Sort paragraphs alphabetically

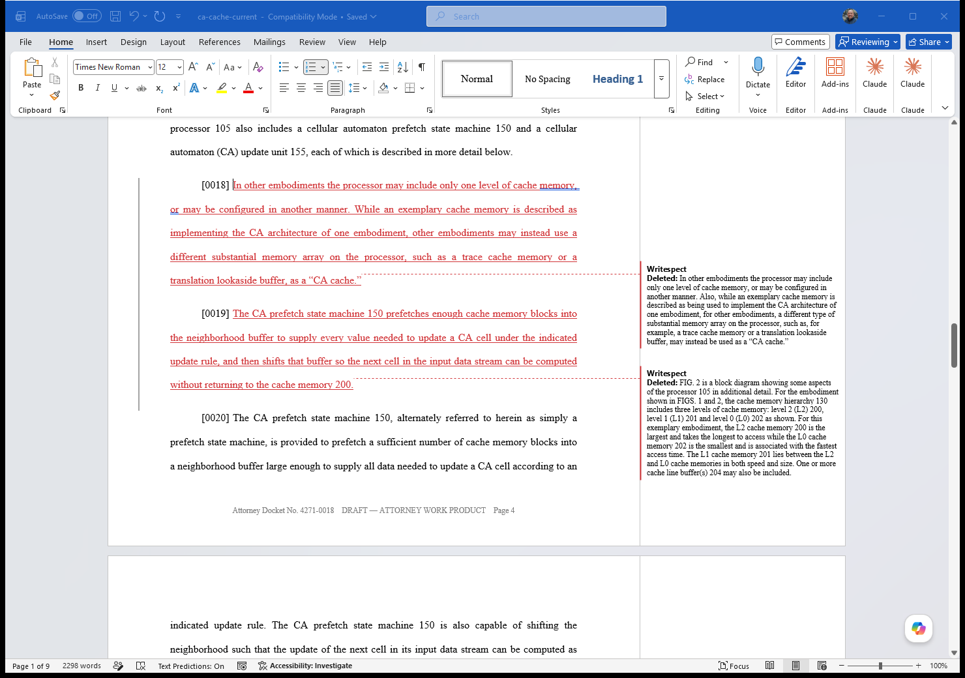click(403, 67)
